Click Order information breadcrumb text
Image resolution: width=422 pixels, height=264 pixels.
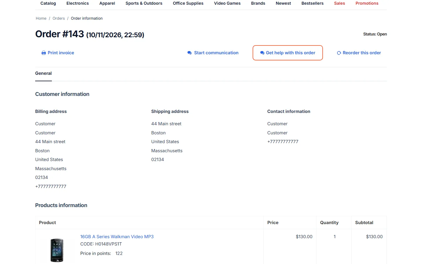tap(87, 18)
